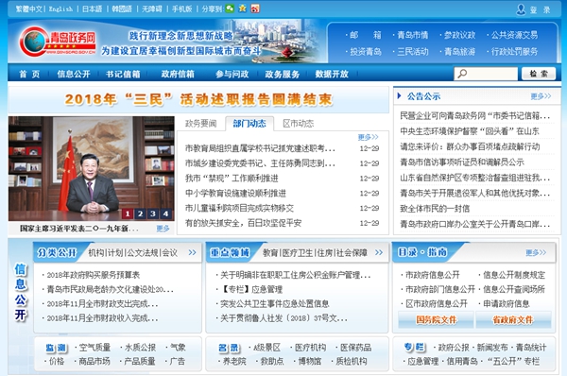Open the 手机版 mobile version link

point(181,9)
